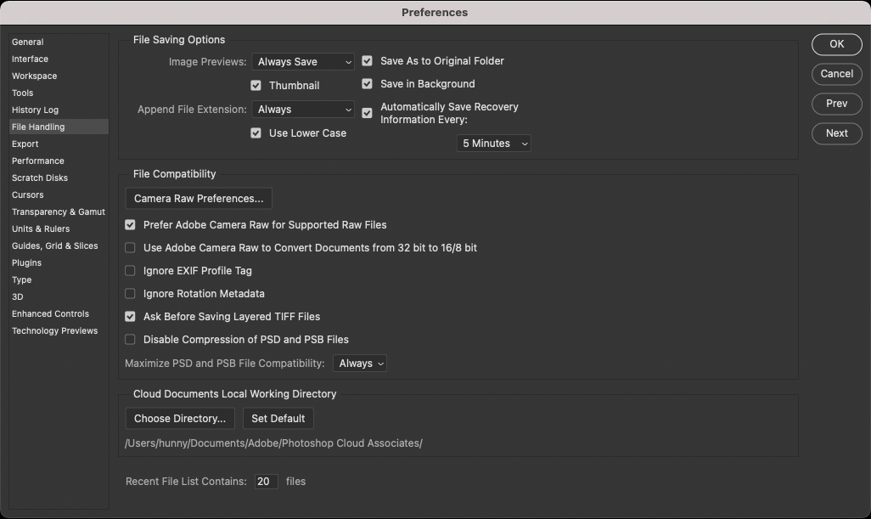Viewport: 871px width, 519px height.
Task: Toggle Ask Before Saving Layered TIFF Files
Action: tap(130, 317)
